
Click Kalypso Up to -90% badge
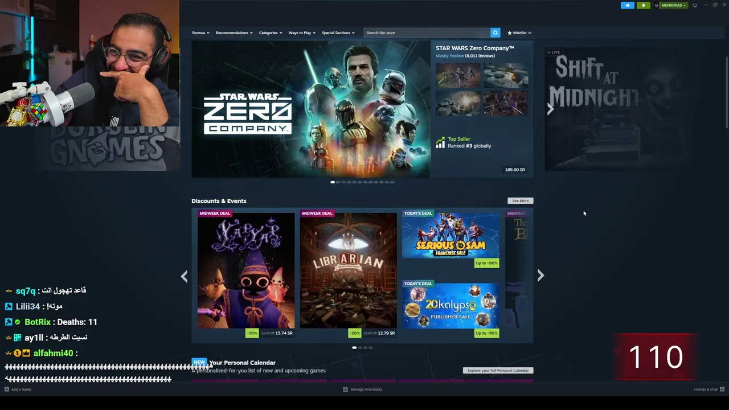pos(486,333)
